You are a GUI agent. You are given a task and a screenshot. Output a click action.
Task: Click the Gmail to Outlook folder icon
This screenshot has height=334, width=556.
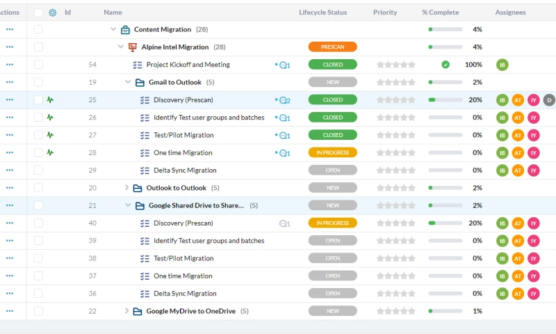[140, 82]
